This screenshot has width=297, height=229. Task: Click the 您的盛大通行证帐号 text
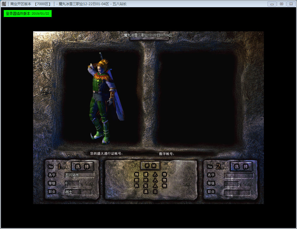pos(106,154)
